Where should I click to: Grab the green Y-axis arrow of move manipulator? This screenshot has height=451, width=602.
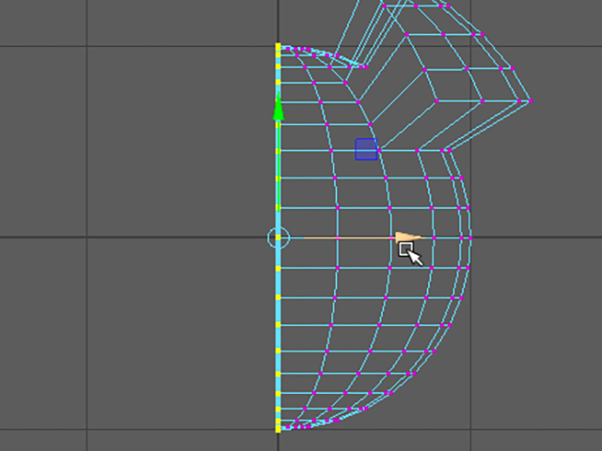(278, 107)
